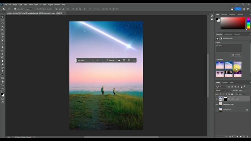Select the Frame tool

click(2, 34)
